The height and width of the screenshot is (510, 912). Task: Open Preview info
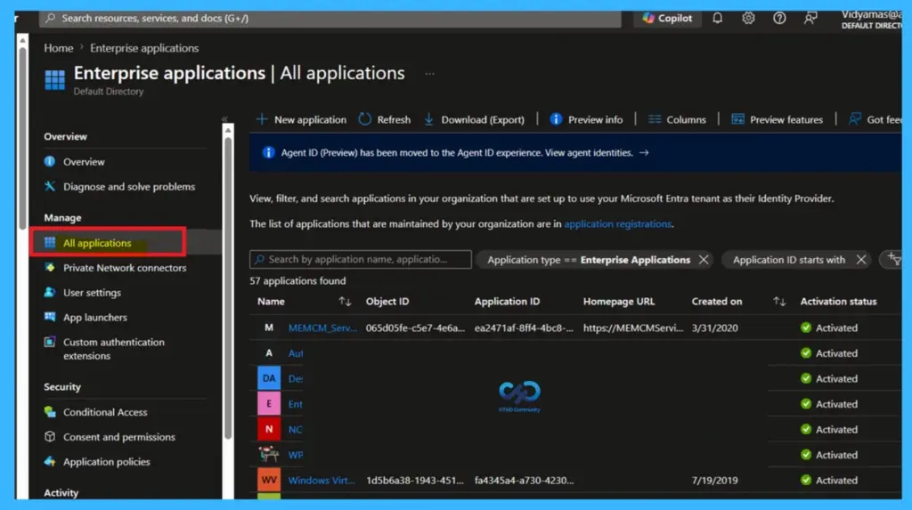[586, 119]
